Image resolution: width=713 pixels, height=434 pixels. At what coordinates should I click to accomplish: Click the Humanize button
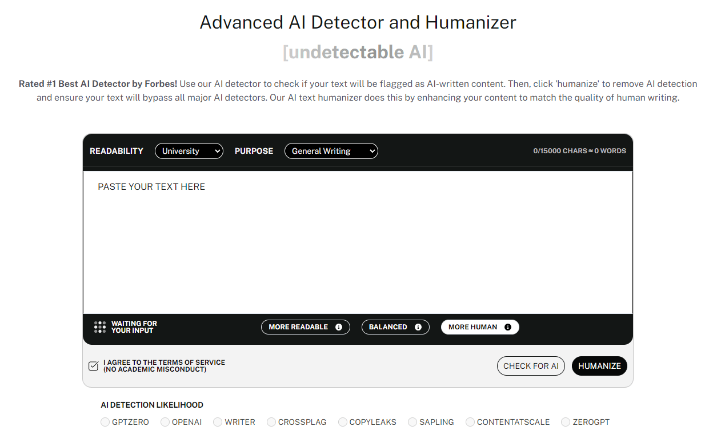(x=599, y=366)
